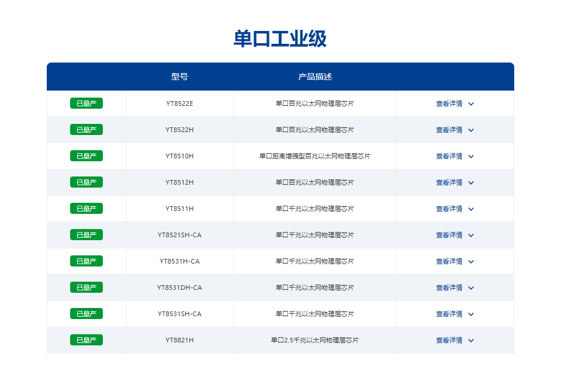561x374 pixels.
Task: Expand the YT8522E row chevron arrow
Action: click(471, 104)
